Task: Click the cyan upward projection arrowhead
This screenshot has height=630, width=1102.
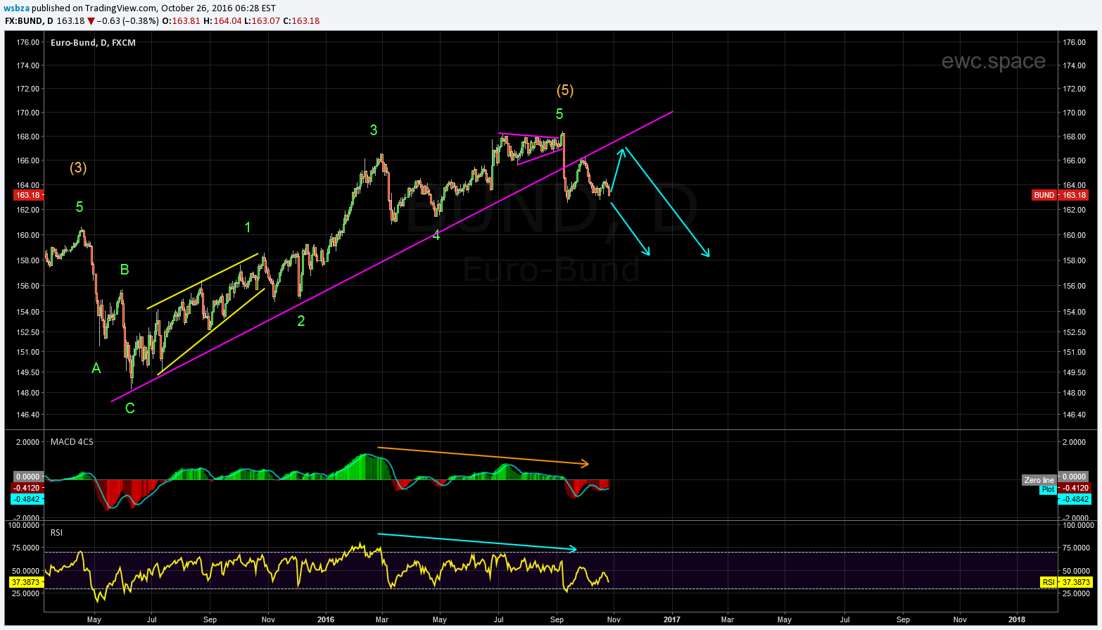Action: click(623, 149)
